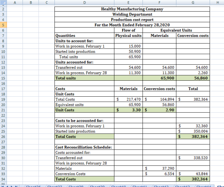Select column A header
Viewport: 224px width, 187px height.
15,2
